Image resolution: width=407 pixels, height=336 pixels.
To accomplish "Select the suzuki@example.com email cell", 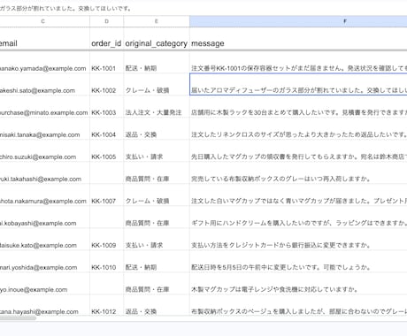I will (x=45, y=151).
